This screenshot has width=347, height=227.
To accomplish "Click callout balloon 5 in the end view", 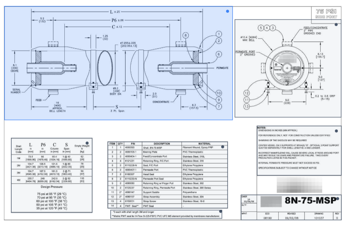I will (261, 28).
